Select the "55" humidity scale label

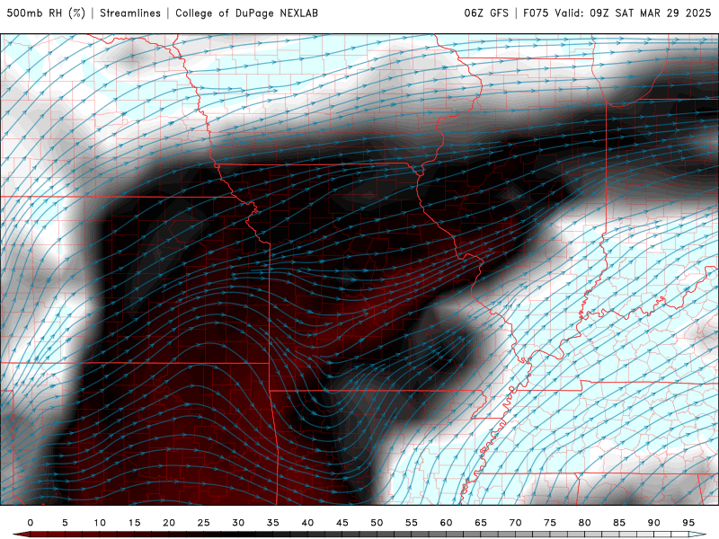coord(412,523)
